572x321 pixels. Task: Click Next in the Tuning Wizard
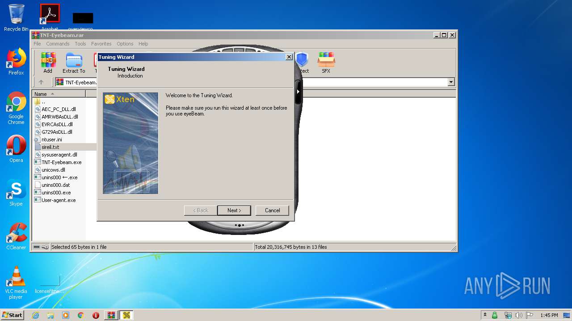click(234, 210)
